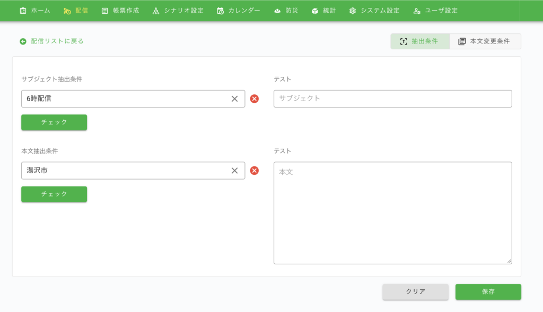Click the サブジェクト test input field
This screenshot has height=312, width=543.
coord(392,99)
